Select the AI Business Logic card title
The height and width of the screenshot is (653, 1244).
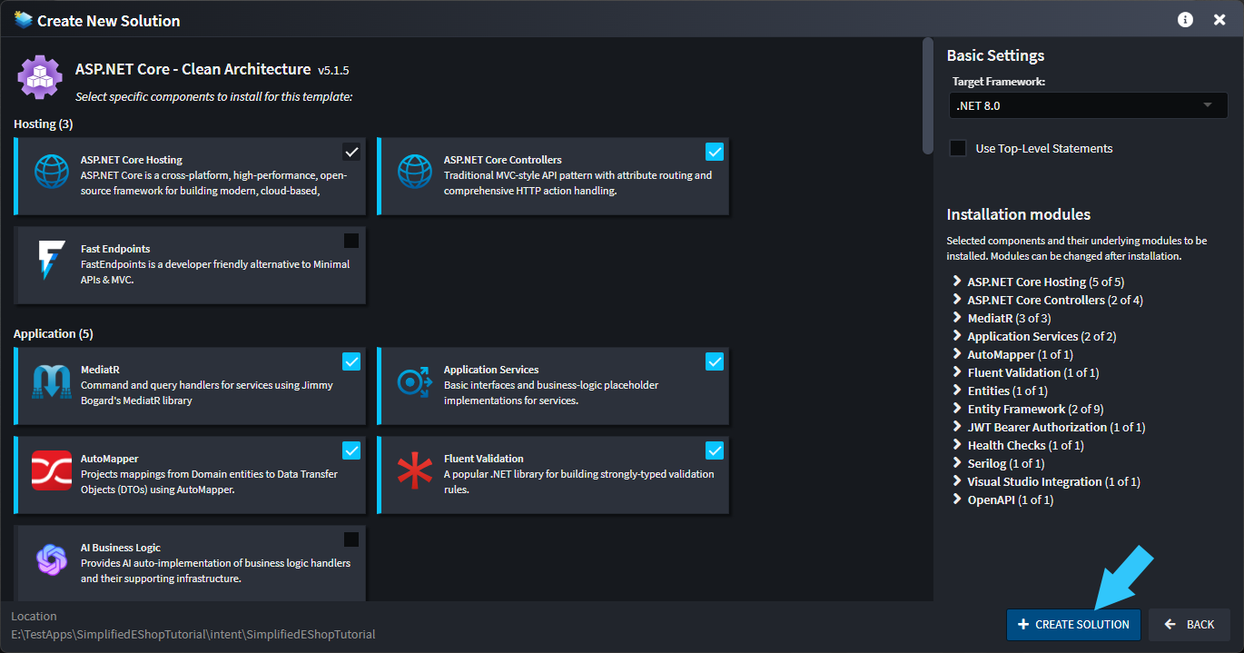121,548
